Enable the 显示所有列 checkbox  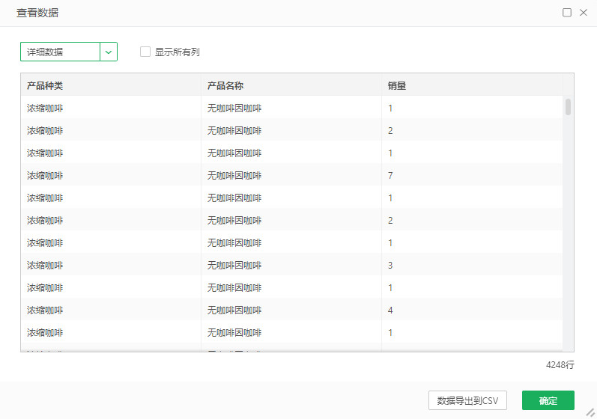145,52
